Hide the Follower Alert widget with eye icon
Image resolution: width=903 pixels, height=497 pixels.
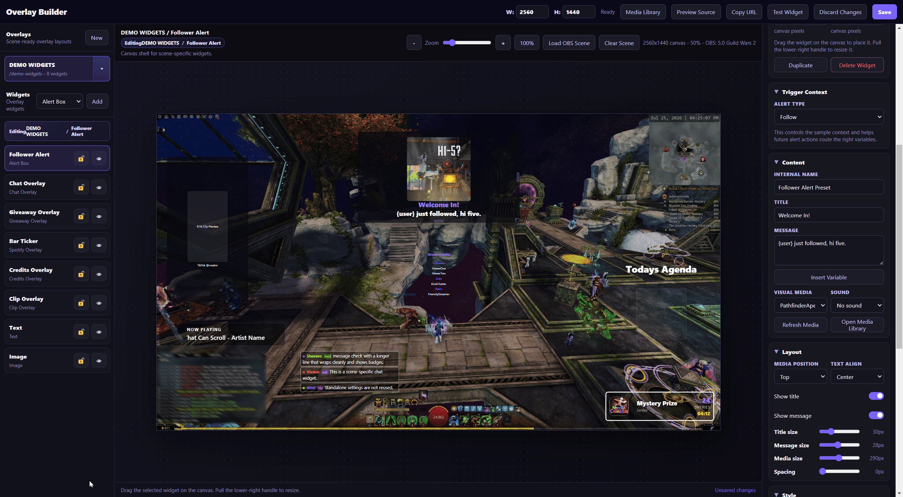[99, 159]
